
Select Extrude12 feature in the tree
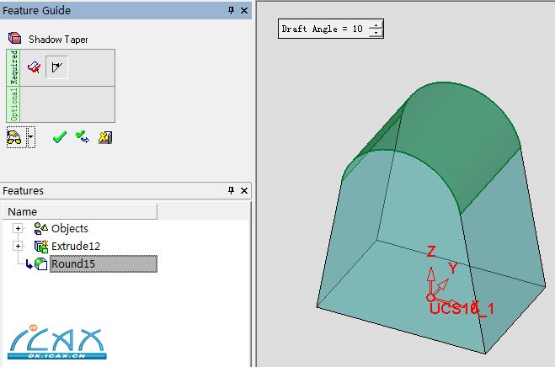click(x=75, y=246)
